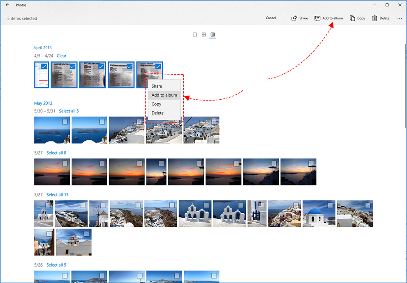Click the Copy icon in toolbar

[x=352, y=18]
